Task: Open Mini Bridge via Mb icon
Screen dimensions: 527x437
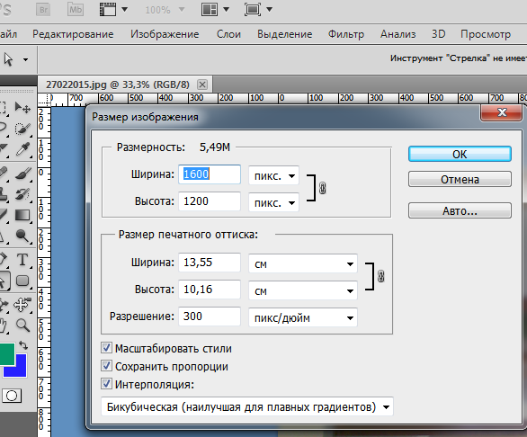Action: (x=76, y=9)
